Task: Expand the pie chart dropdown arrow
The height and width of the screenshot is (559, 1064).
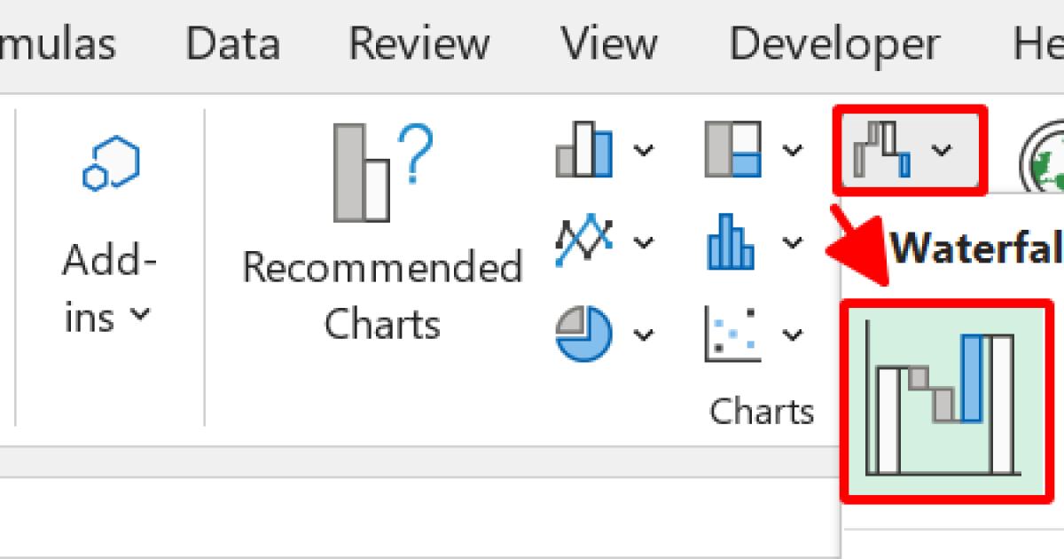Action: [641, 335]
